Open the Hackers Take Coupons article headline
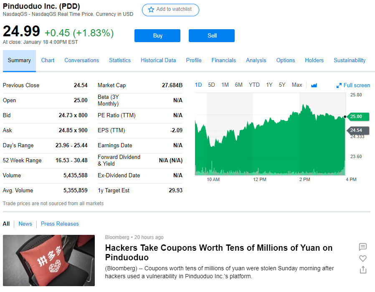 click(219, 252)
